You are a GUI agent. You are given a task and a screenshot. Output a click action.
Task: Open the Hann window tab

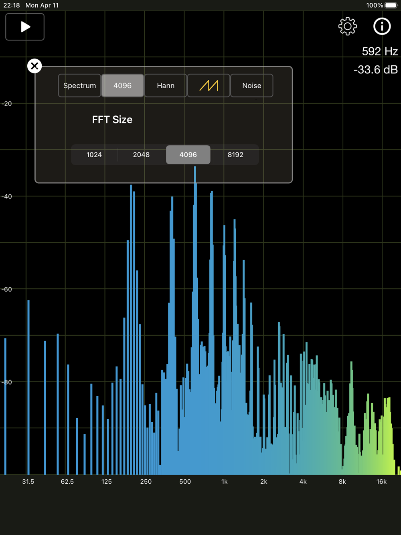click(x=166, y=85)
